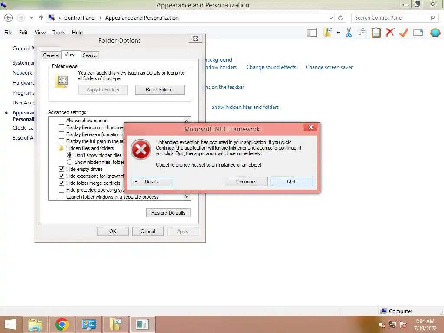This screenshot has height=333, width=444.
Task: Open address bar history dropdown
Action: click(x=331, y=18)
